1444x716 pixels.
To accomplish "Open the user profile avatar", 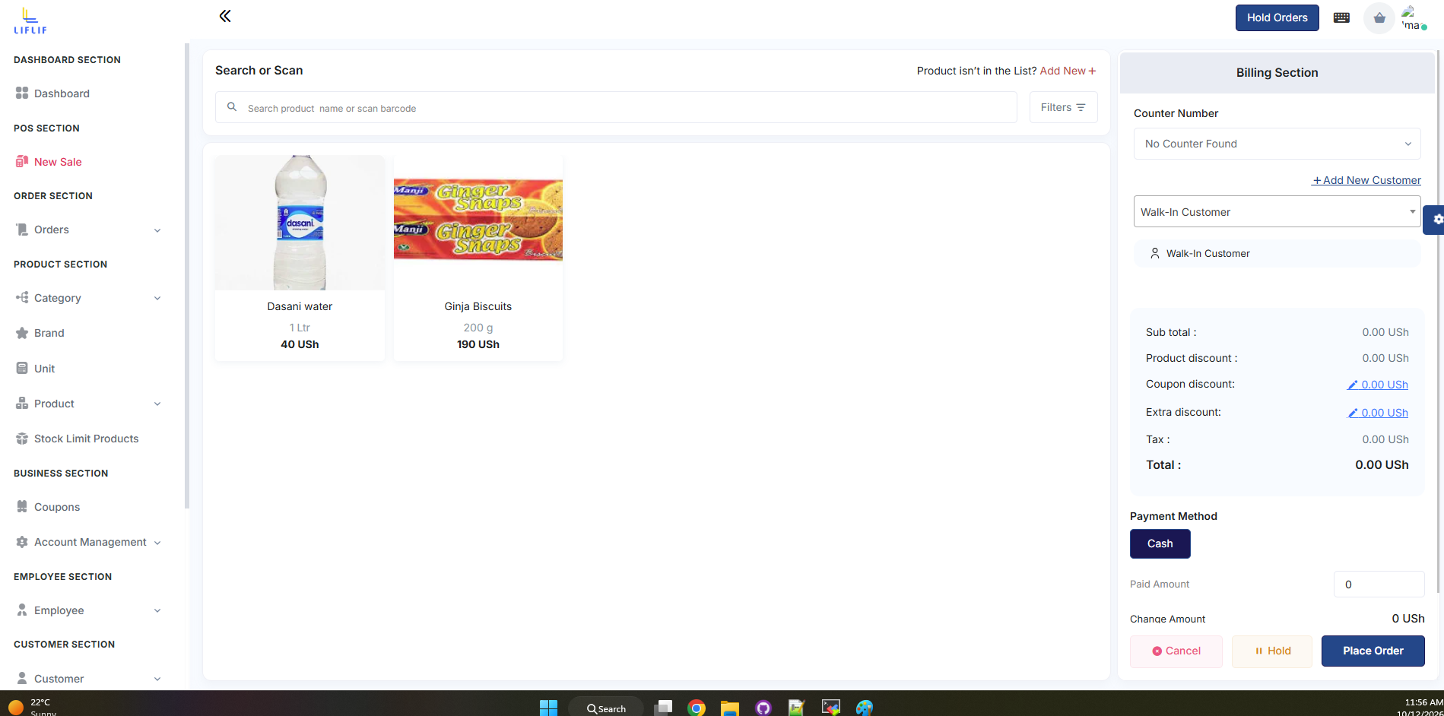I will pyautogui.click(x=1413, y=17).
